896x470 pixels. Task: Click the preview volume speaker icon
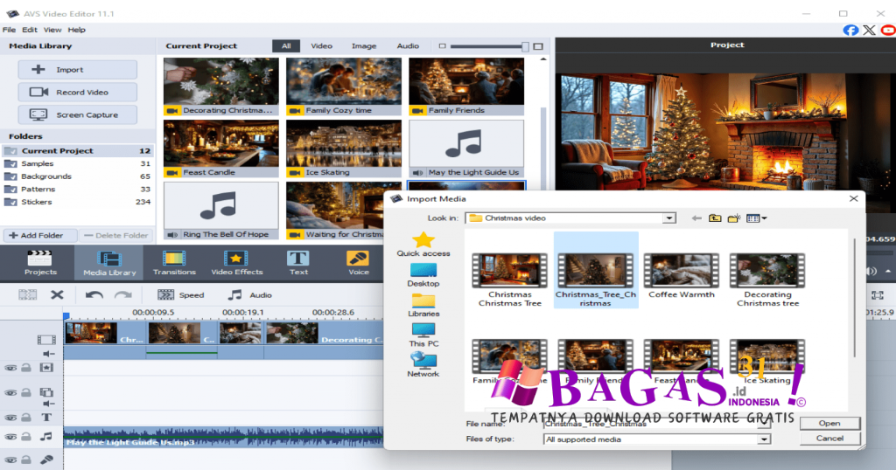point(871,272)
